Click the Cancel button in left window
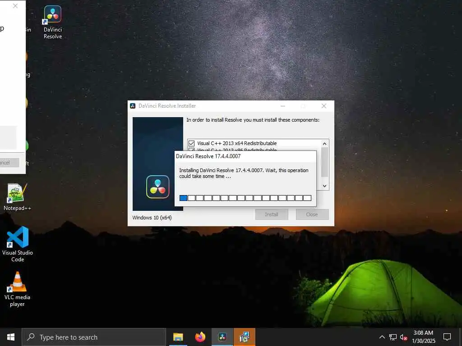 tap(9, 163)
